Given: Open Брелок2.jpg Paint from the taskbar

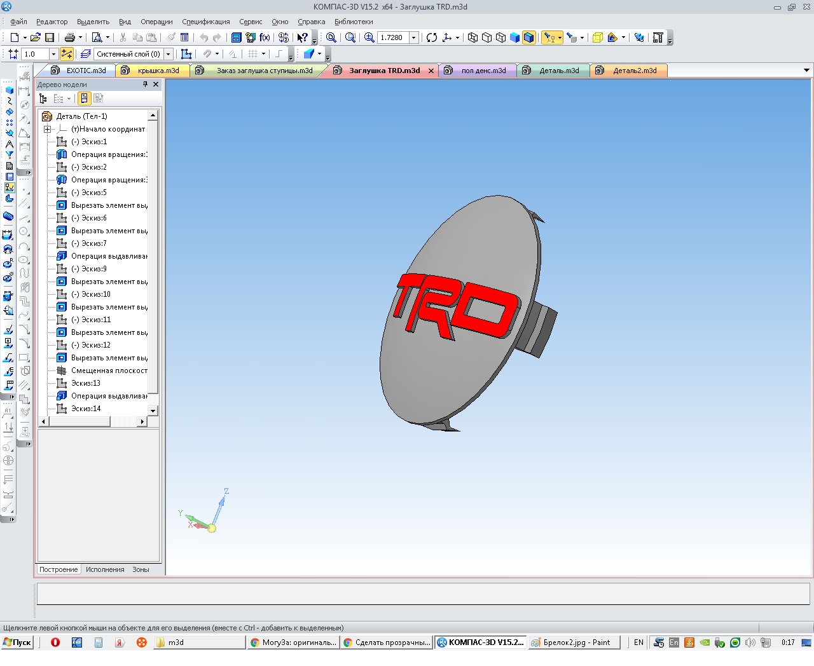Looking at the screenshot, I should (576, 642).
